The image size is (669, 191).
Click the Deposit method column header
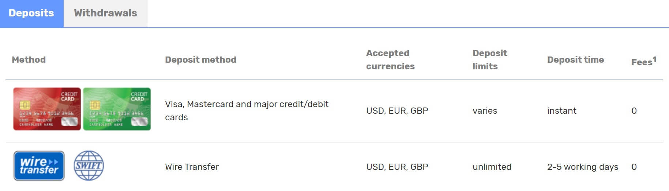coord(200,60)
